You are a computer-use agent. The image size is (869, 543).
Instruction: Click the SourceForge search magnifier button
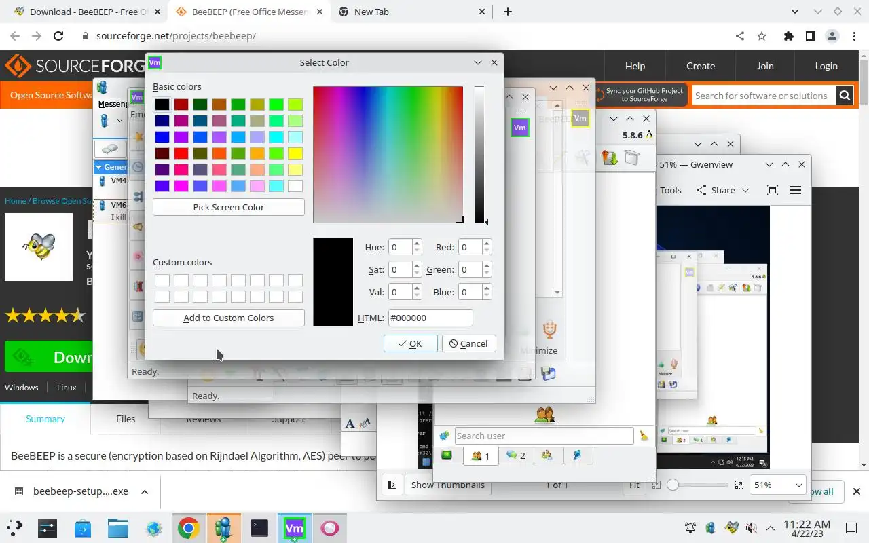(845, 96)
